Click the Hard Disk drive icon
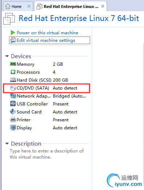The height and width of the screenshot is (190, 144). click(x=13, y=80)
